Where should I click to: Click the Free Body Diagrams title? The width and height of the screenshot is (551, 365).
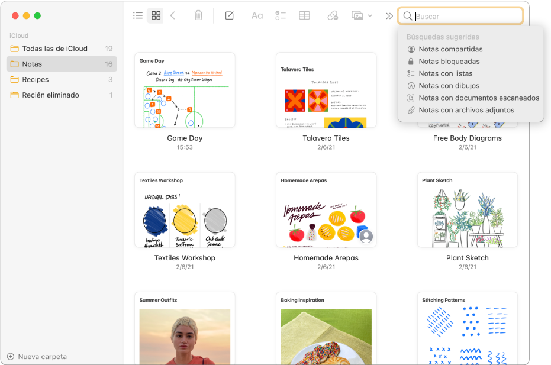coord(468,138)
